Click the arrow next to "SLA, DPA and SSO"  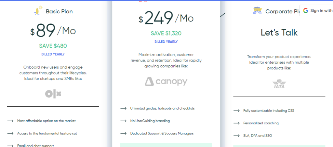click(x=236, y=136)
